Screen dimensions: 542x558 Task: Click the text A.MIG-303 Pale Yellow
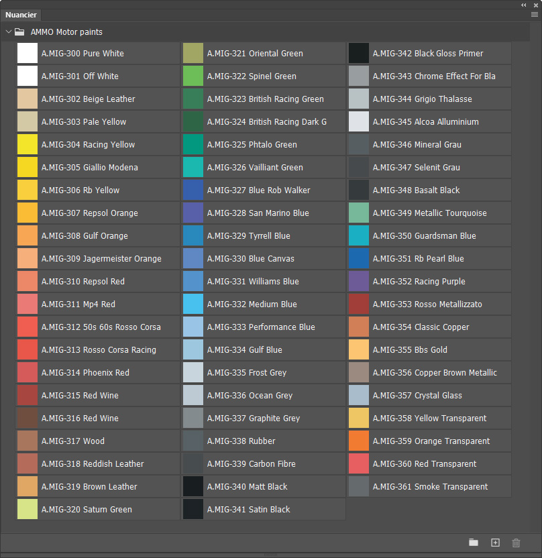[x=84, y=121]
